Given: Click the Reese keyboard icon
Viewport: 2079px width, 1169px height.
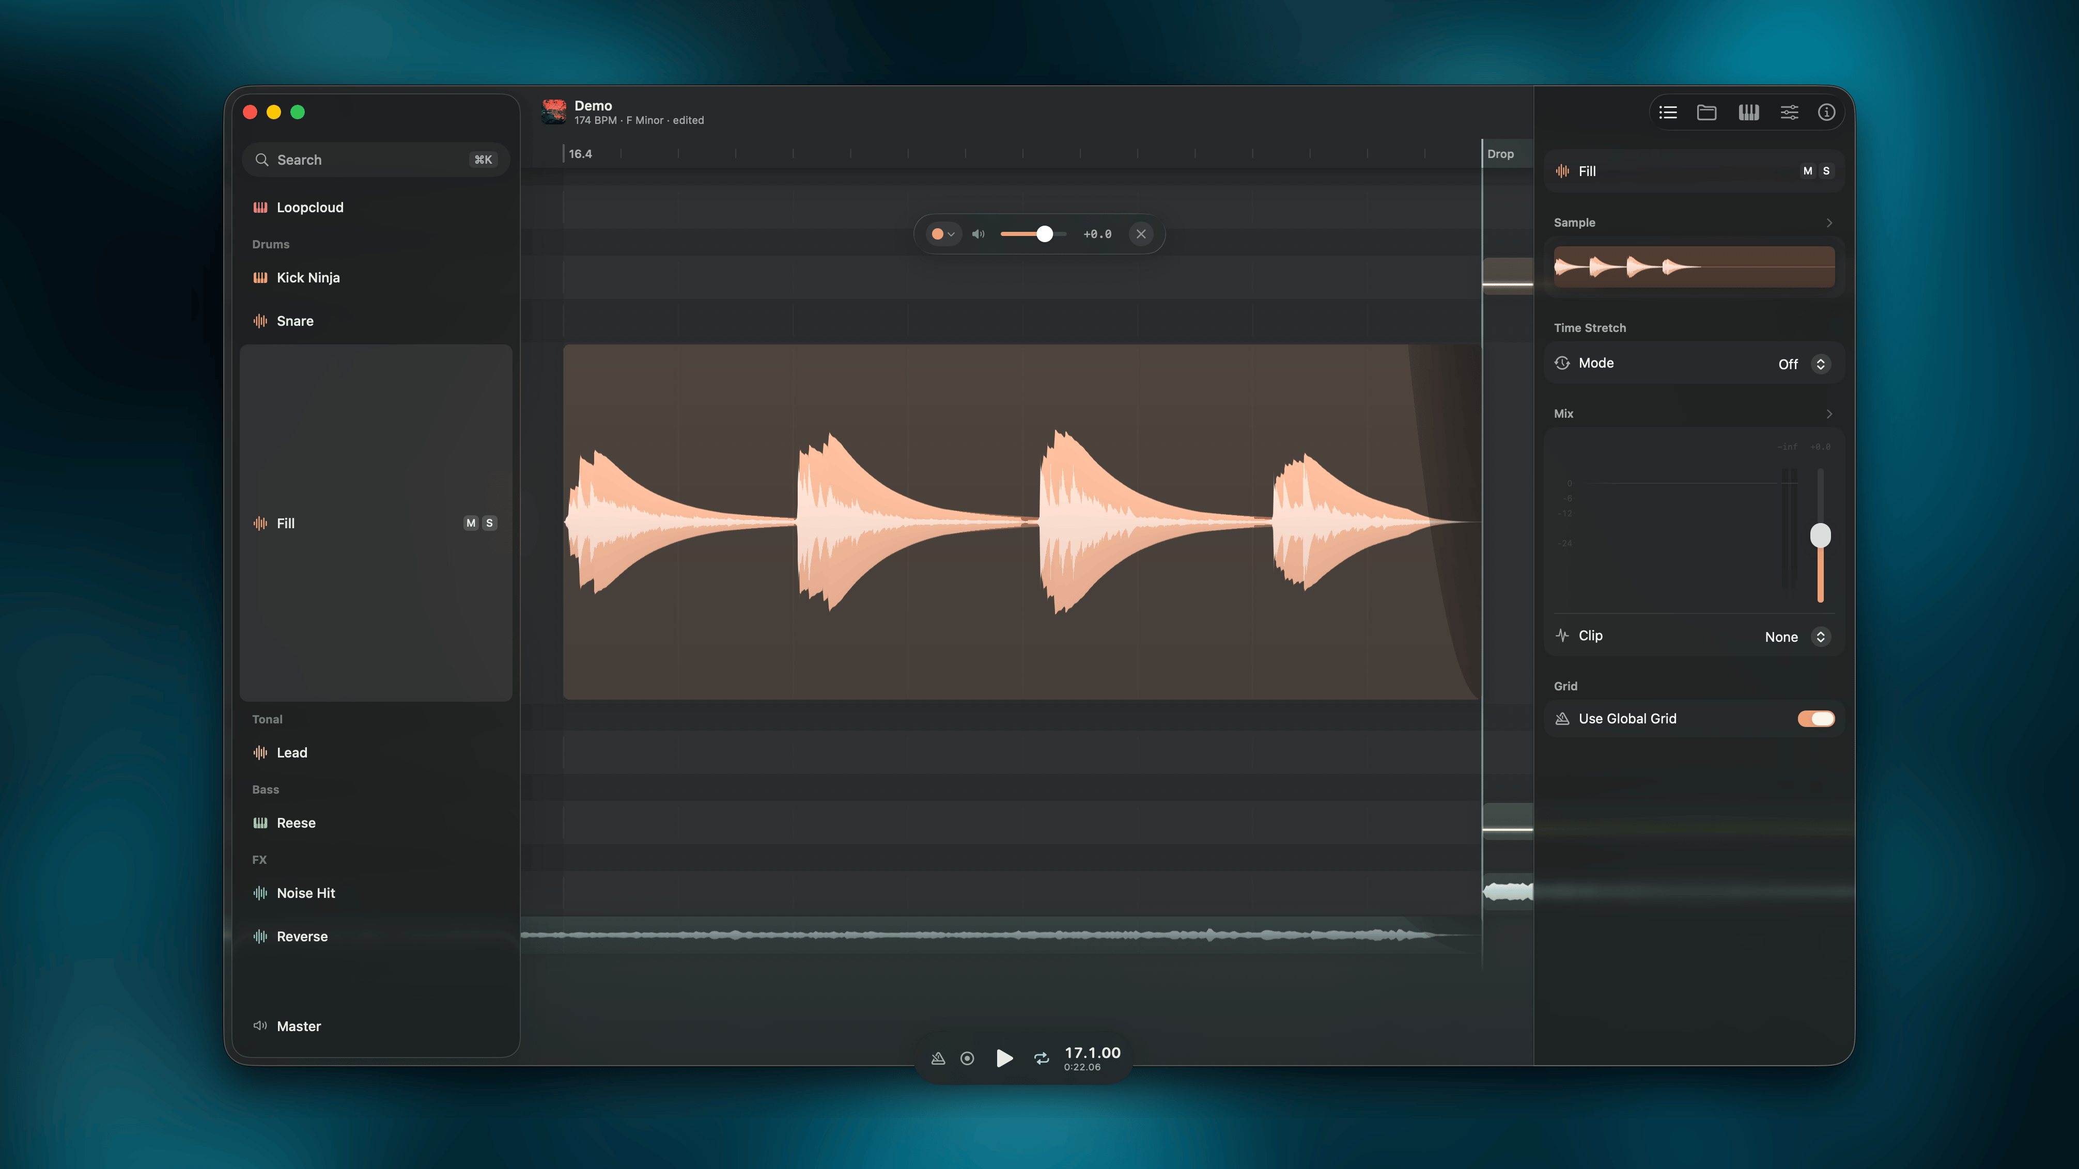Looking at the screenshot, I should pos(260,823).
